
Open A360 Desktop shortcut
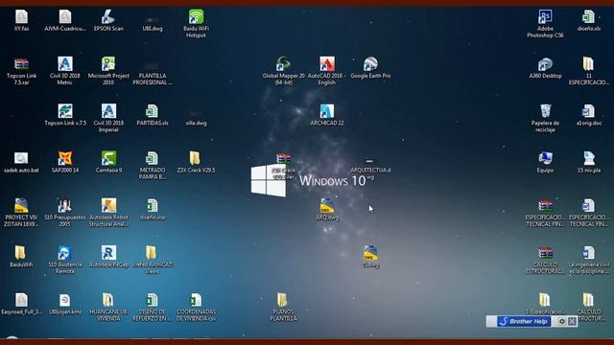(545, 64)
